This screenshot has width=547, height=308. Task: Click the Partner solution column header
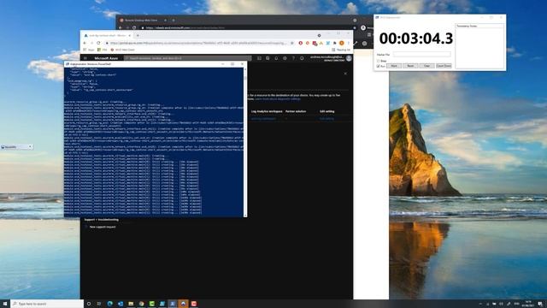coord(296,111)
